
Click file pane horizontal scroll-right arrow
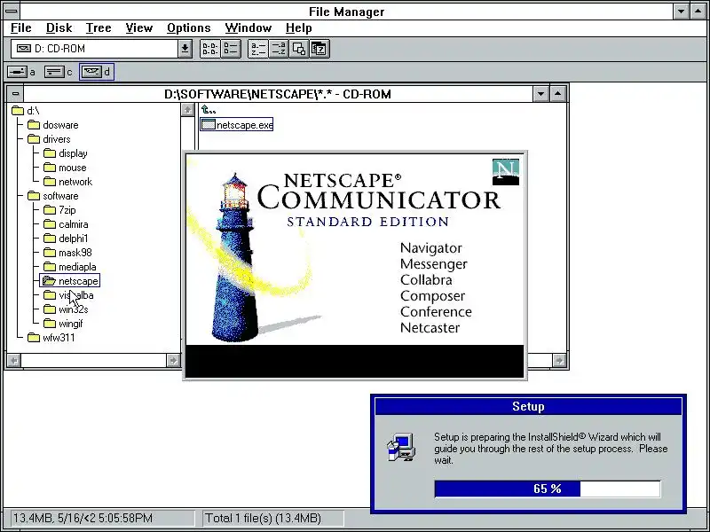click(x=559, y=361)
